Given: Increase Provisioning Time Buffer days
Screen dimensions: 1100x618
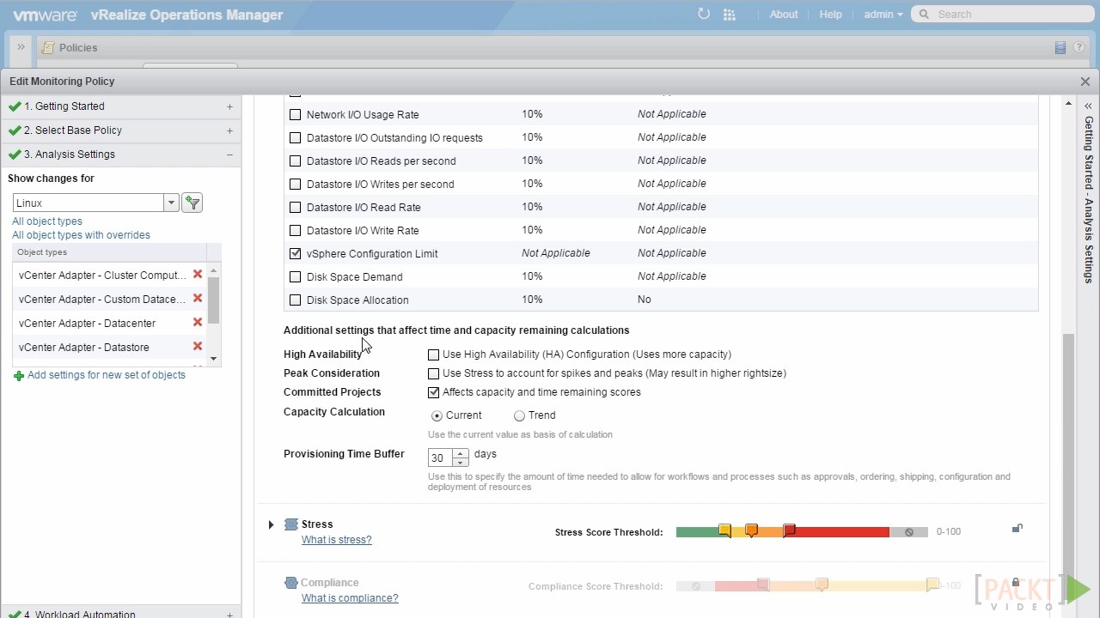Looking at the screenshot, I should click(461, 453).
